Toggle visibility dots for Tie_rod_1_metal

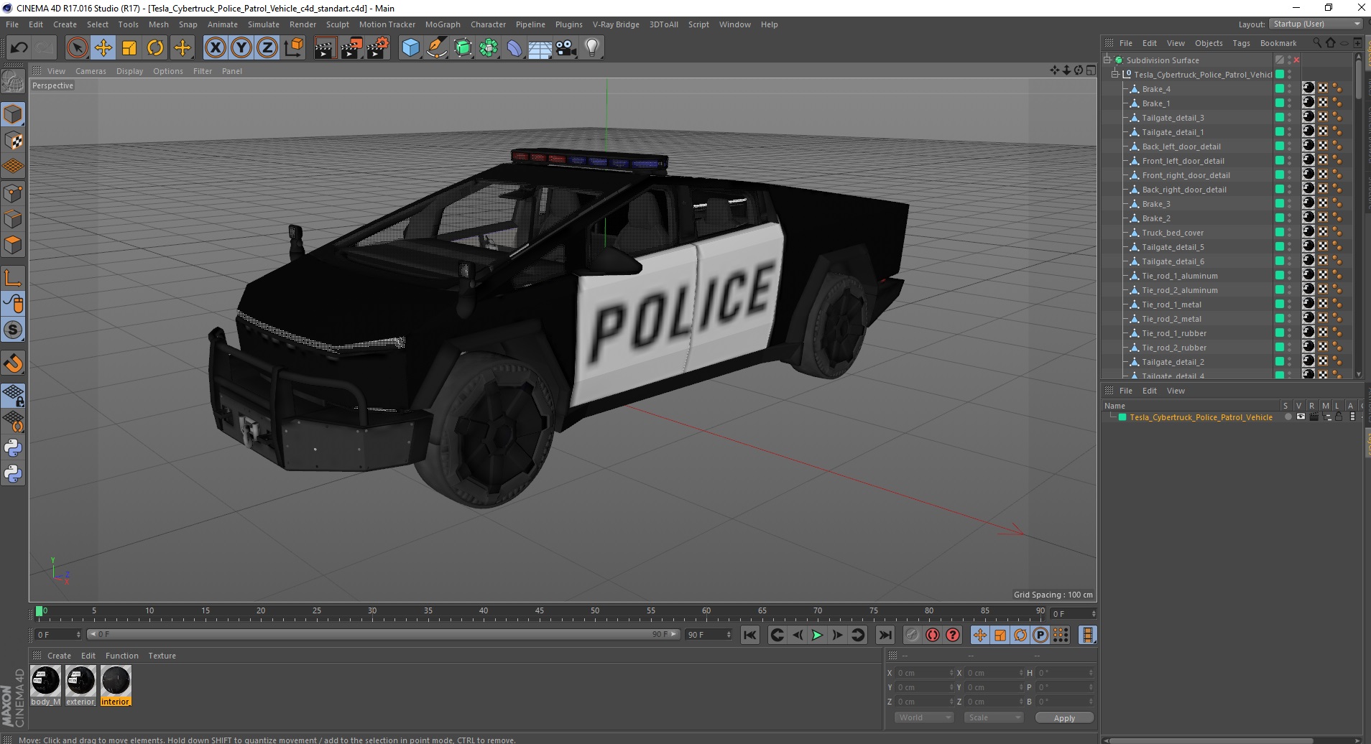(x=1289, y=304)
